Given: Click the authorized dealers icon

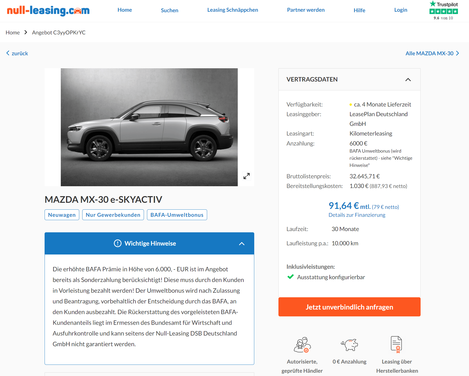Looking at the screenshot, I should (x=302, y=345).
